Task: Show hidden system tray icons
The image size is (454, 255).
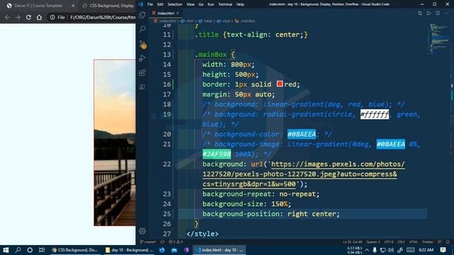Action: coord(367,250)
